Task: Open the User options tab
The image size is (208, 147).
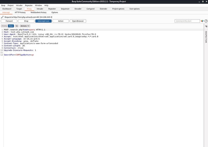Action: tap(135, 9)
